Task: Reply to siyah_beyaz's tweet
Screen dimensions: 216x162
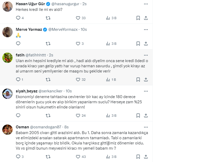Action: (x=18, y=115)
